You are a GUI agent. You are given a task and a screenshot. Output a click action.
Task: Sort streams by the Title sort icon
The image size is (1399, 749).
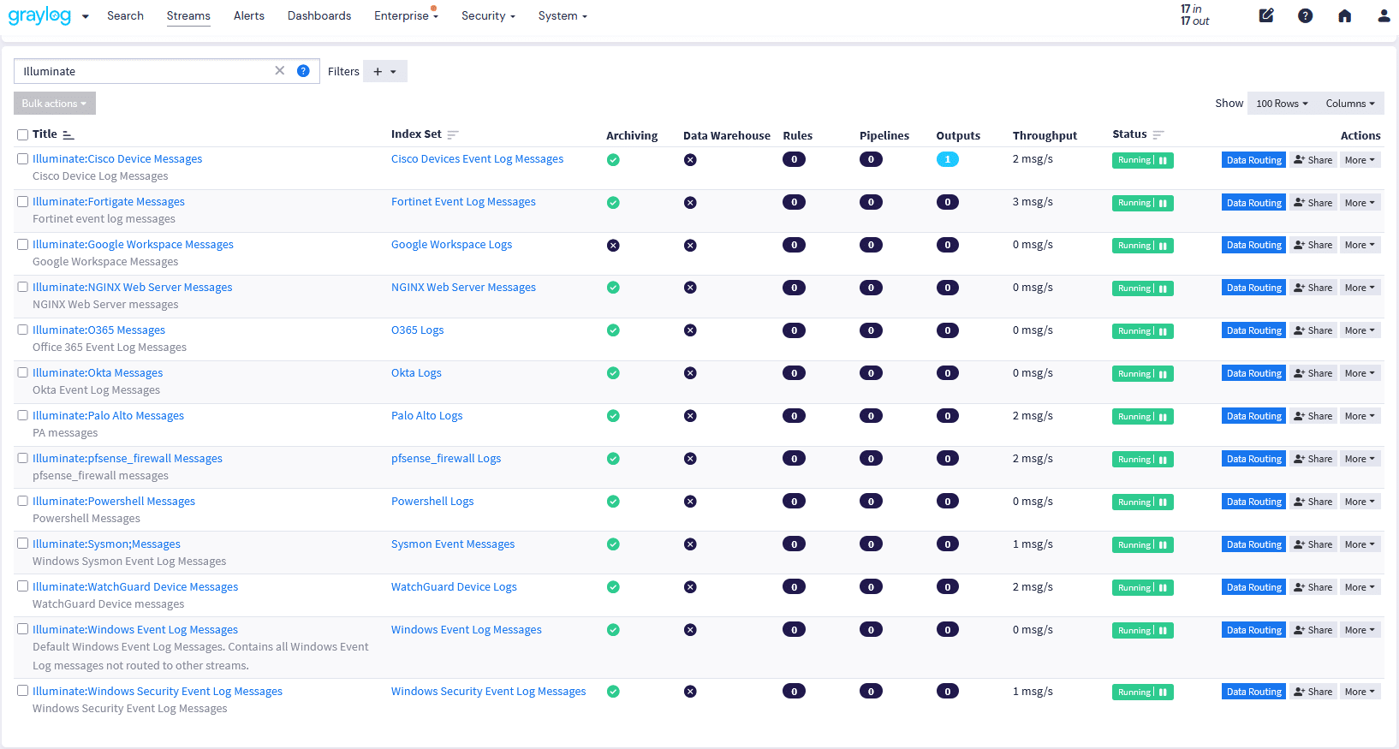tap(68, 135)
